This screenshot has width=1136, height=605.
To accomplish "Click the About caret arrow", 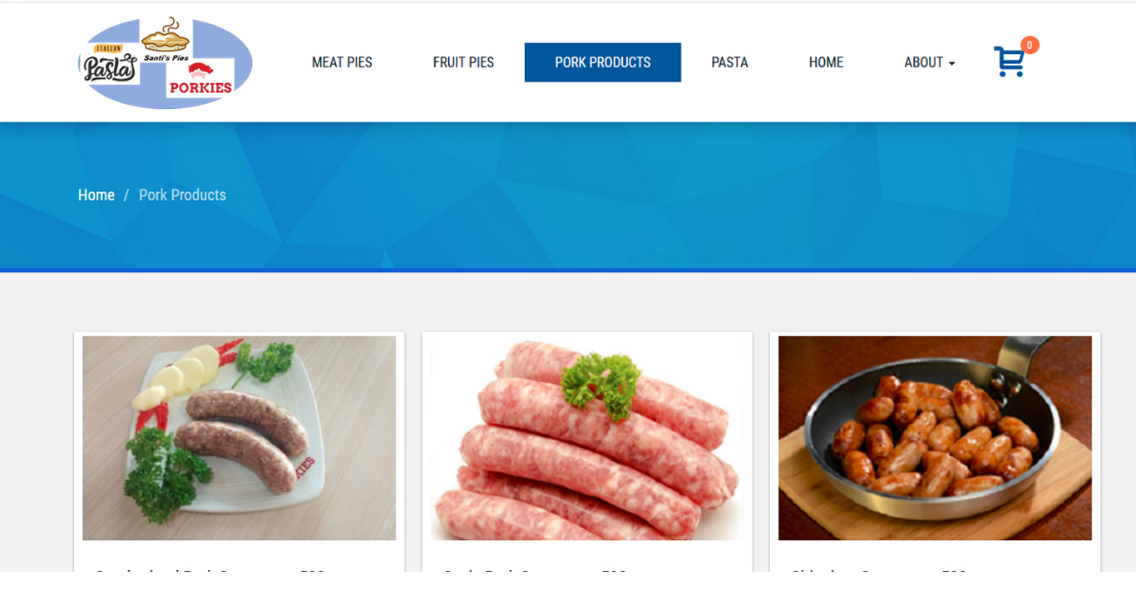I will (x=951, y=64).
